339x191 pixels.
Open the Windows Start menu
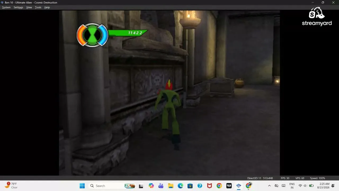pyautogui.click(x=82, y=186)
